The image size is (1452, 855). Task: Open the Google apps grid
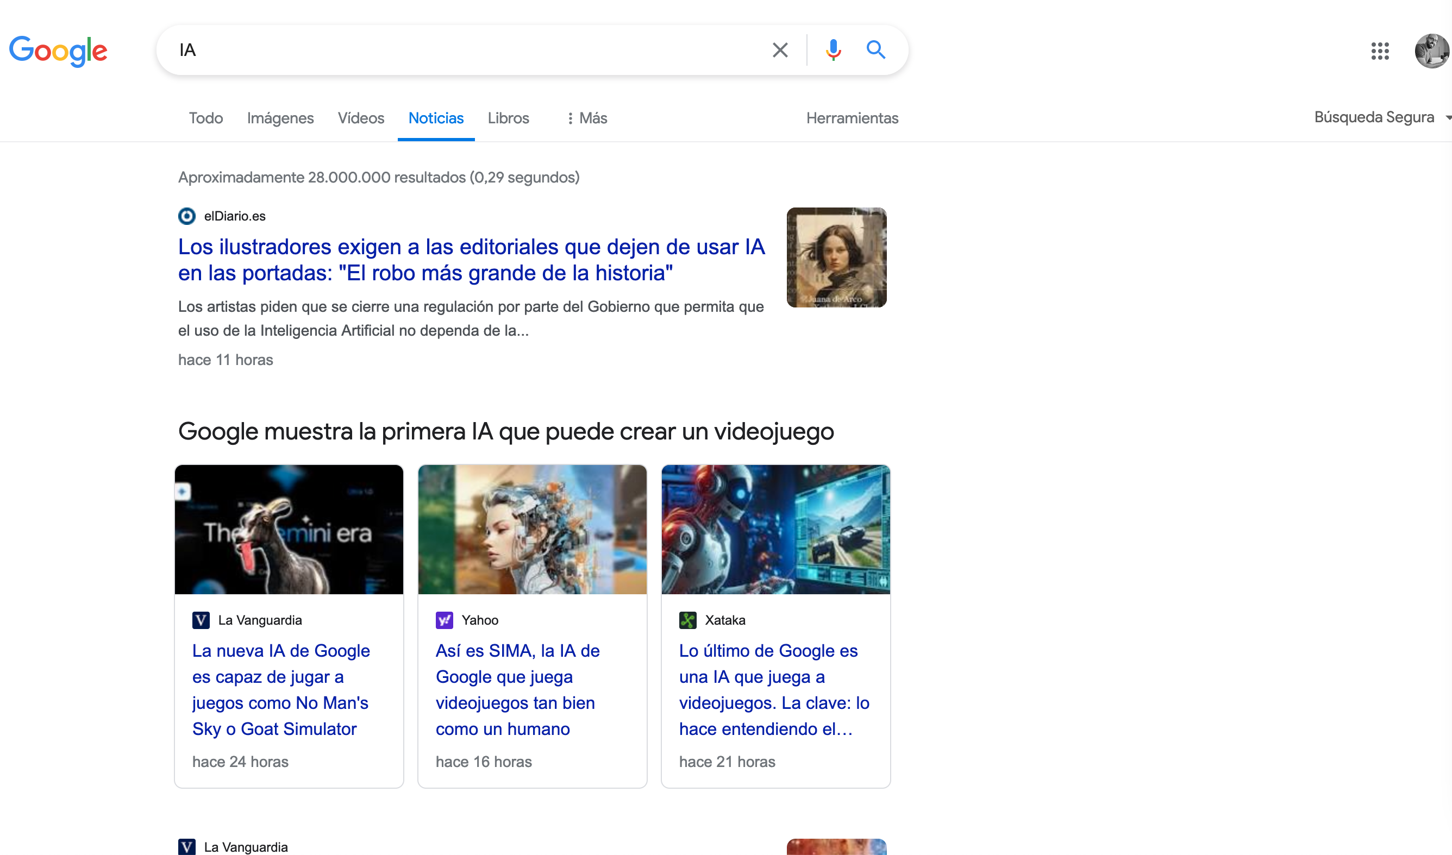click(x=1380, y=51)
